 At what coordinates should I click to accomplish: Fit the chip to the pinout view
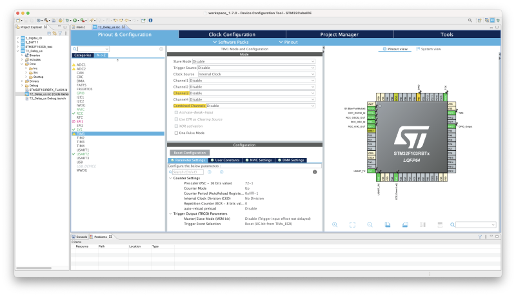tap(352, 224)
